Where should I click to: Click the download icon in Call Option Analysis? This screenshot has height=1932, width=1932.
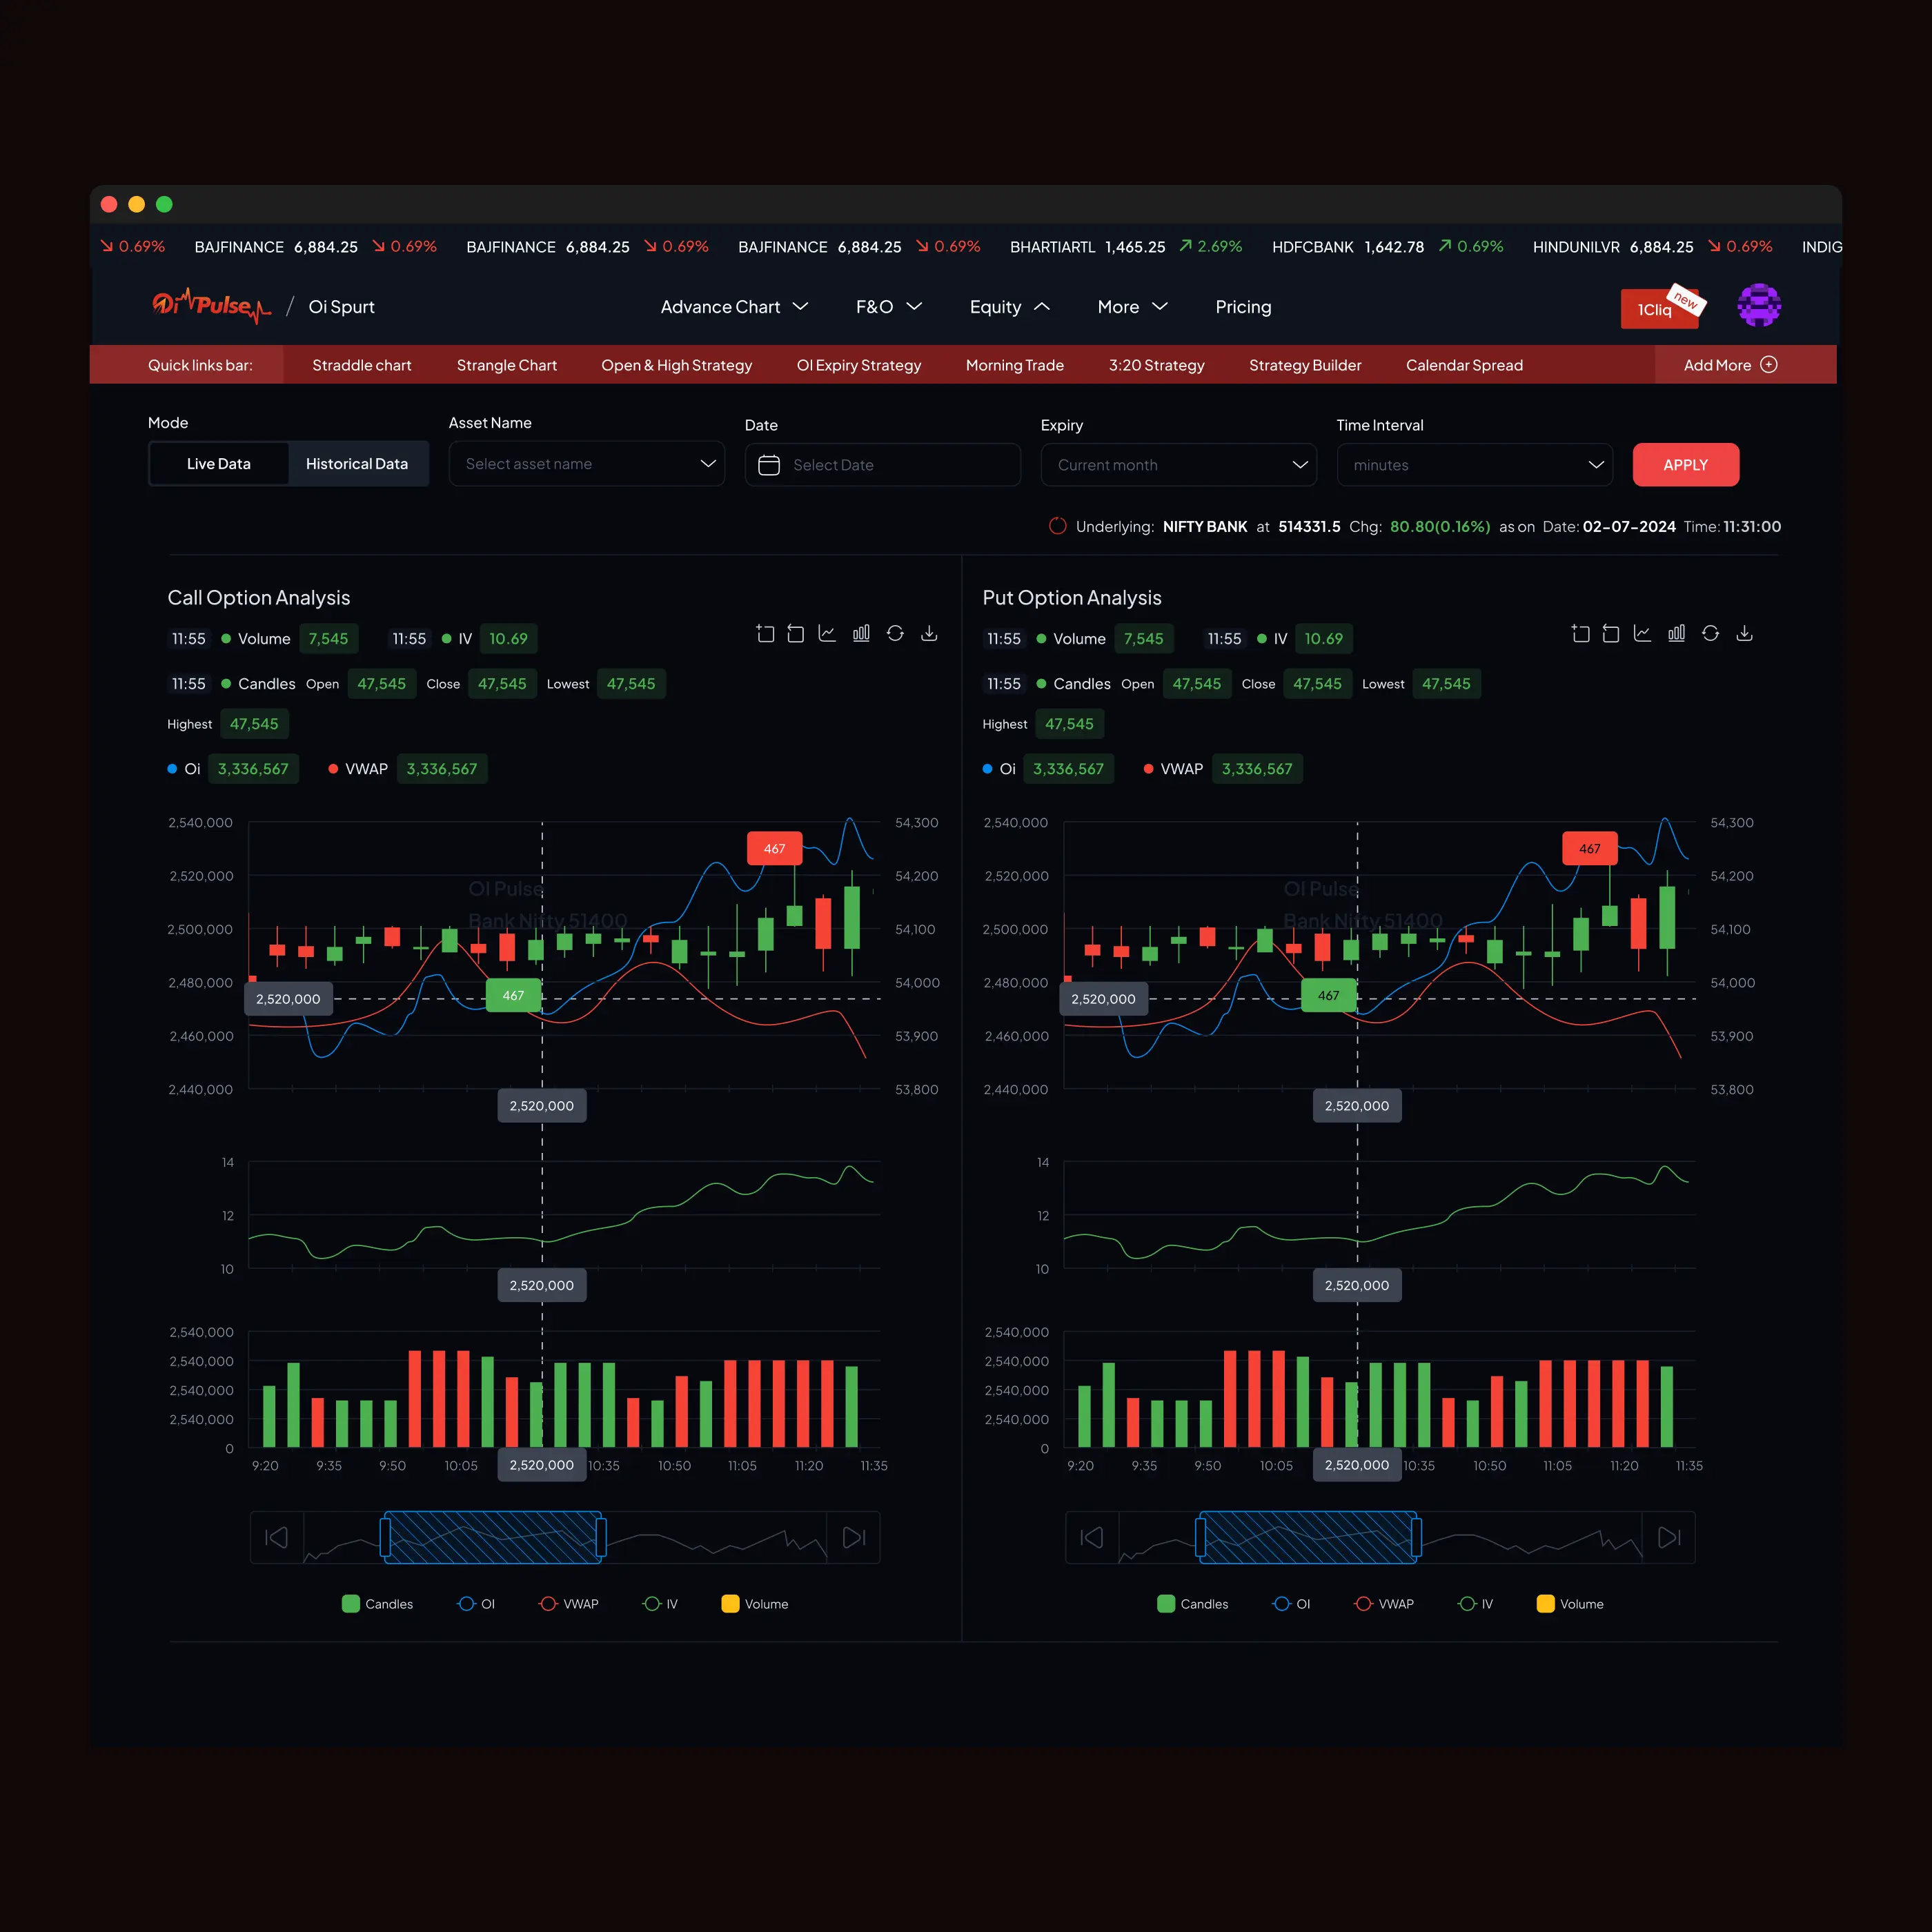click(x=929, y=633)
